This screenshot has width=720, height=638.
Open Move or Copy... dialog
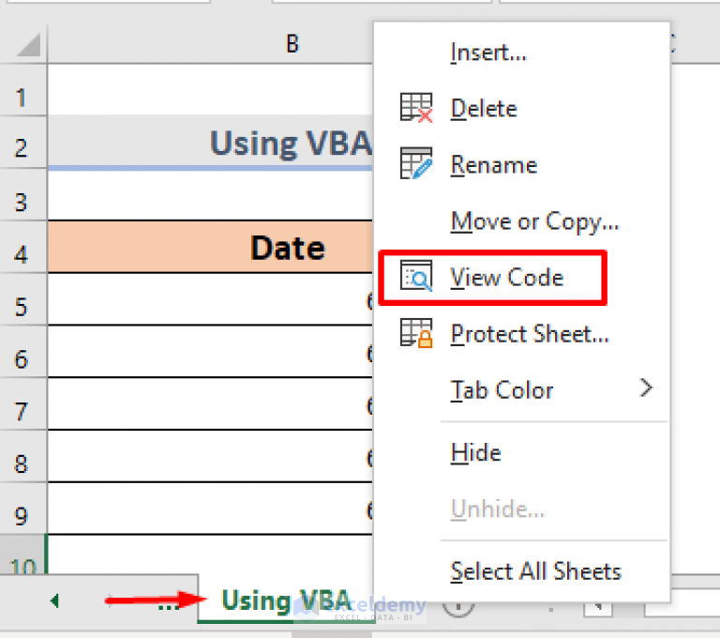point(521,221)
